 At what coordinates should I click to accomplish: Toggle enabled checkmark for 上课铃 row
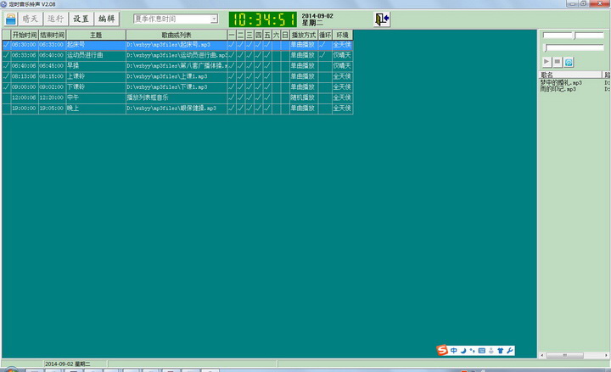(6, 76)
